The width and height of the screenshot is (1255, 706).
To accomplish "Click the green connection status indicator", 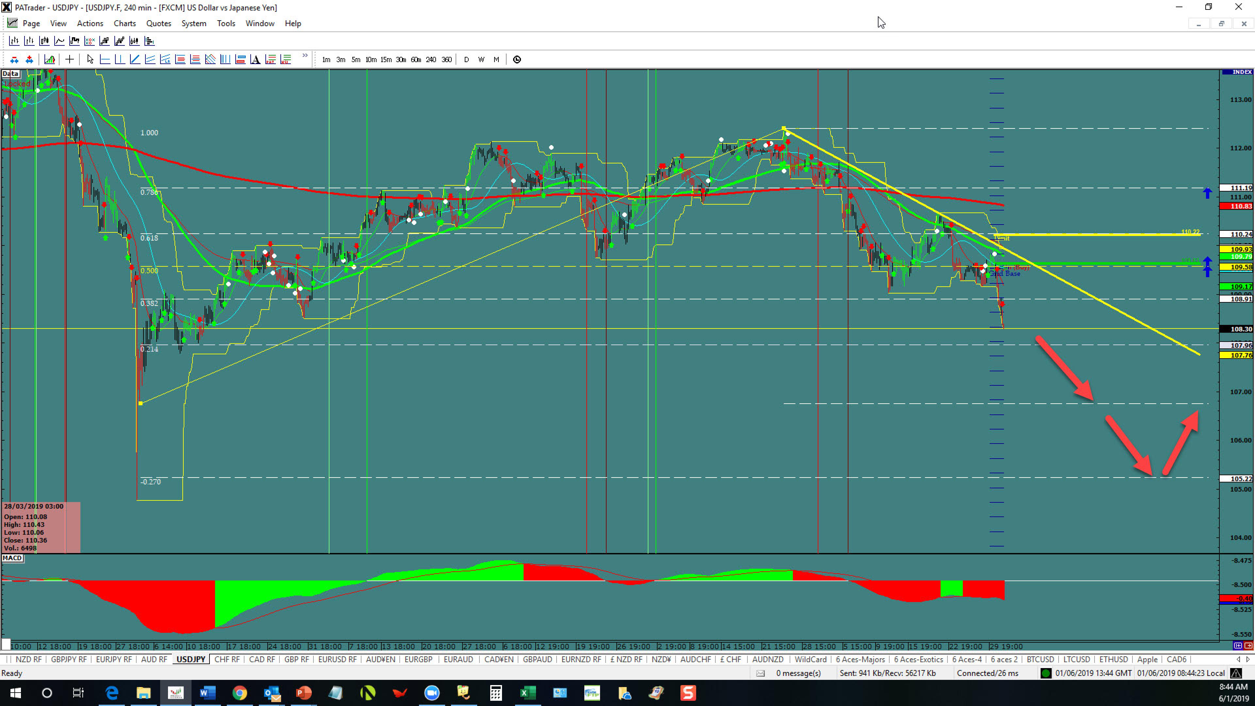I will pyautogui.click(x=1046, y=673).
